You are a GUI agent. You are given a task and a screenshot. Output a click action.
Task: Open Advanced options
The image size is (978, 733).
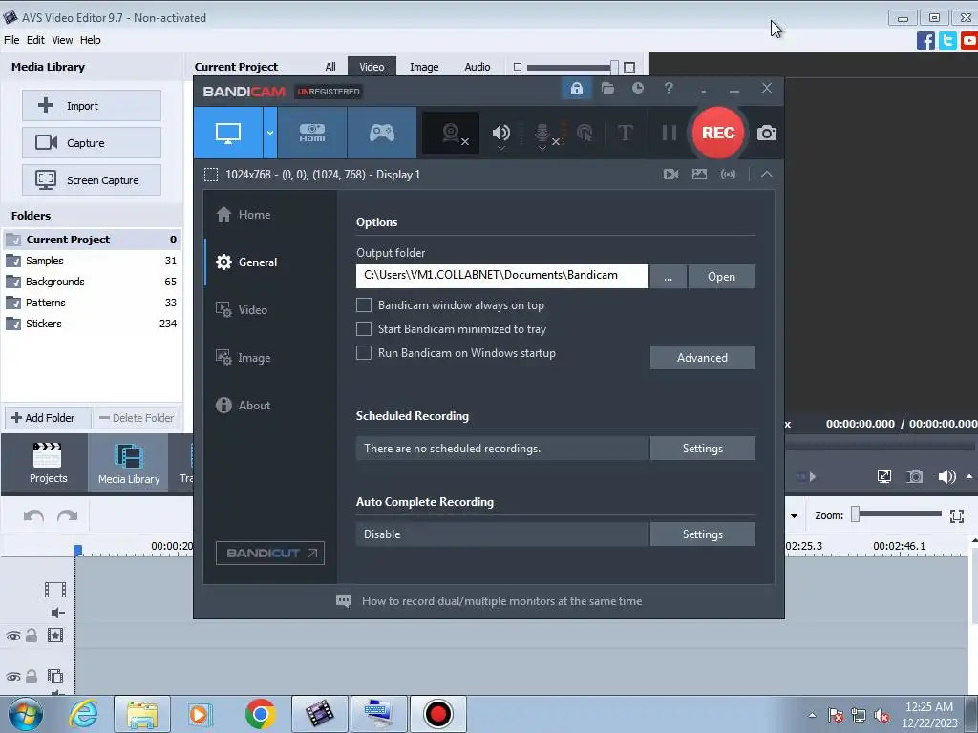[x=702, y=358]
